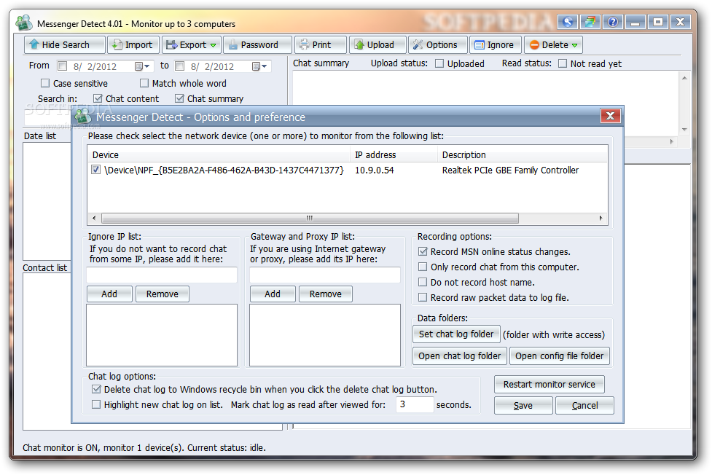Click the 10.9.0.54 IP address cell
Image resolution: width=712 pixels, height=475 pixels.
click(x=374, y=170)
